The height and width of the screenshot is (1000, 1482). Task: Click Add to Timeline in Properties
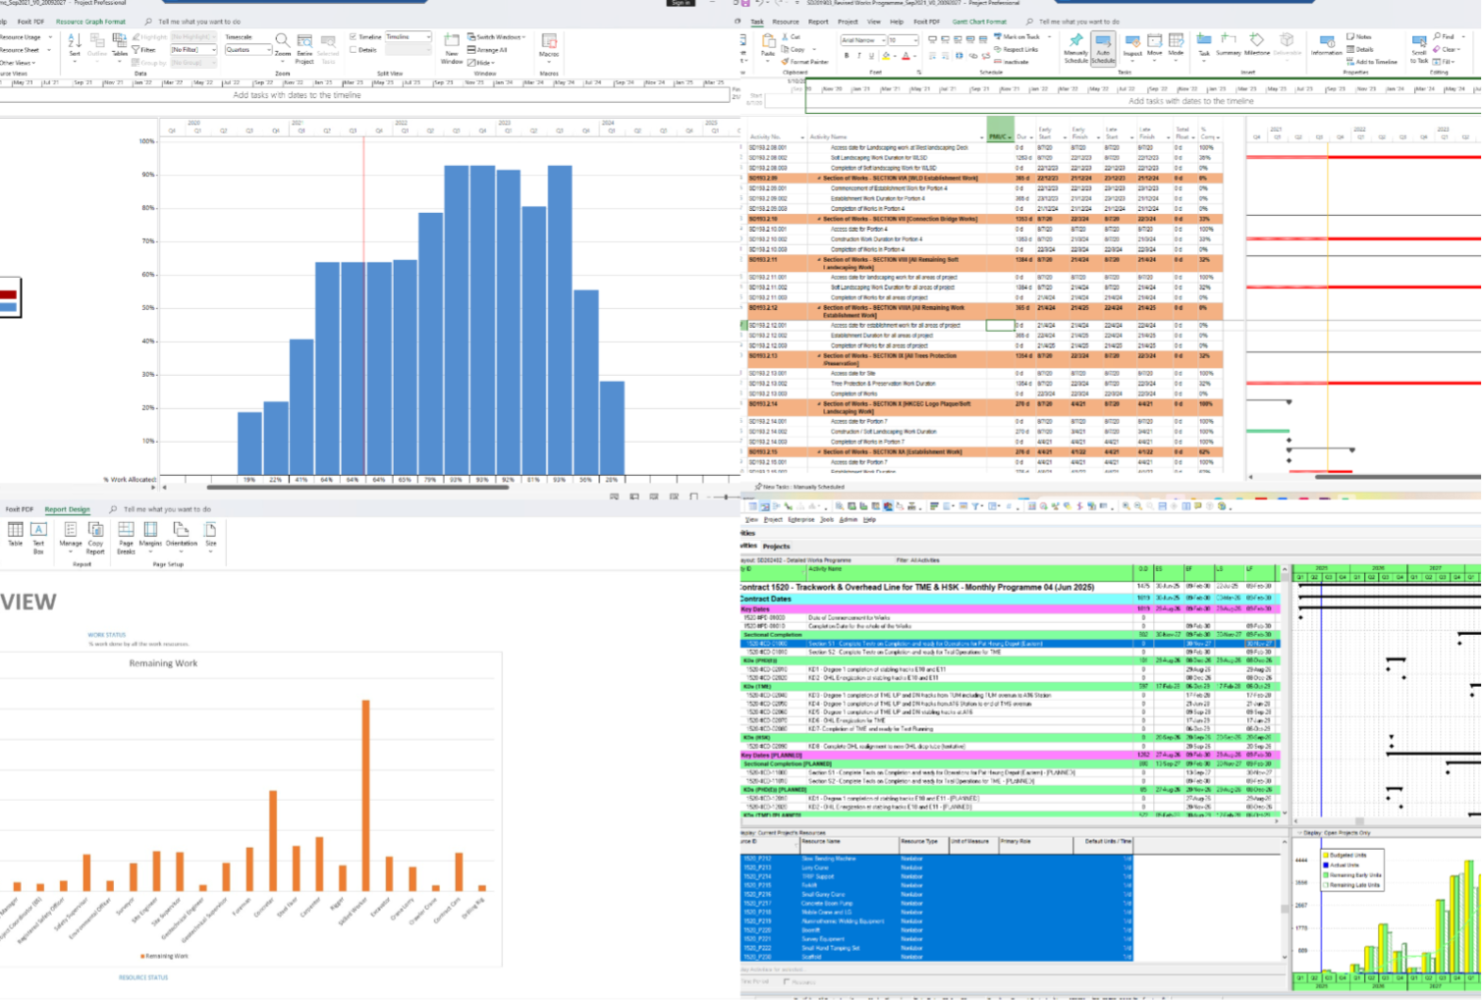1376,62
